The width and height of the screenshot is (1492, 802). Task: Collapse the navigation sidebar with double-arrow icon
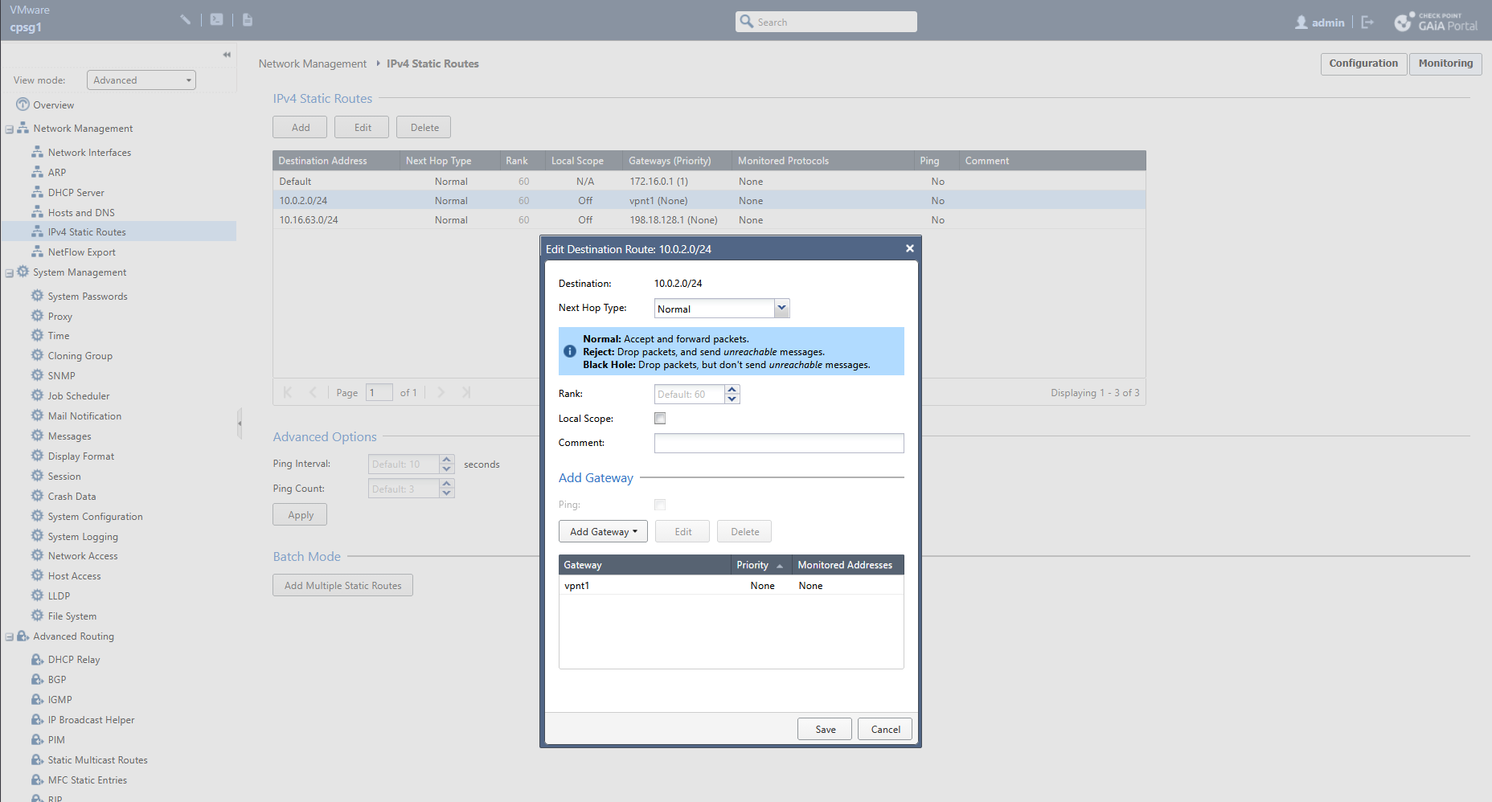pos(227,55)
